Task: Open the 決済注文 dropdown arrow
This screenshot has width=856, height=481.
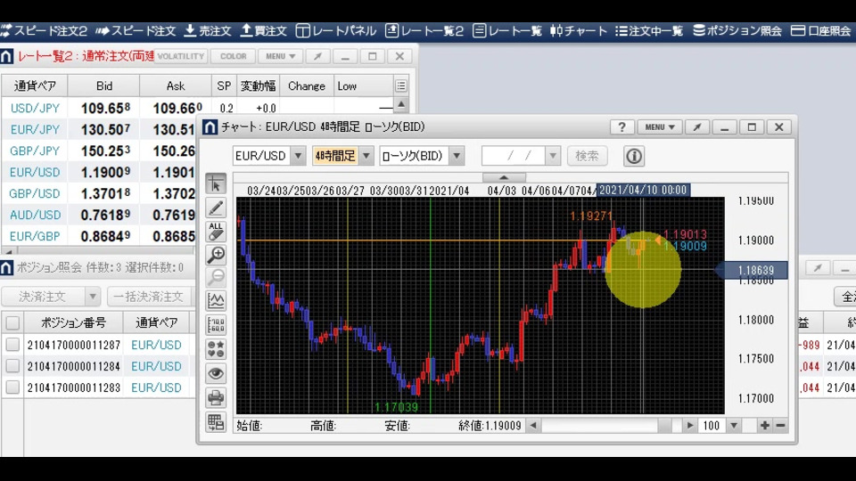Action: [93, 297]
